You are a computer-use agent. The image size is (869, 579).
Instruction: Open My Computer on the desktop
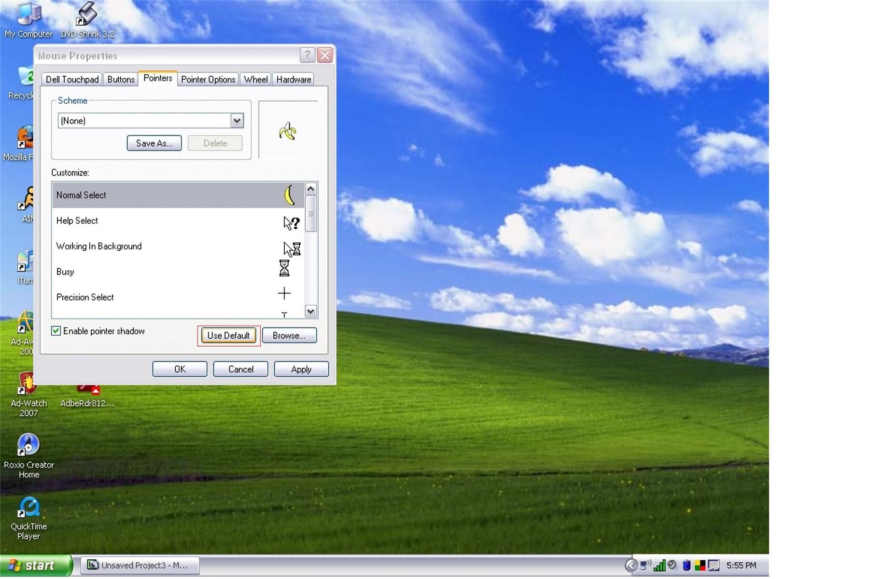[x=29, y=14]
